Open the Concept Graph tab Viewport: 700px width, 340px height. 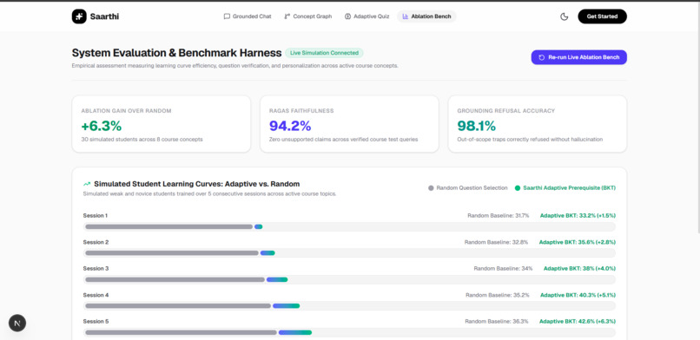point(308,16)
